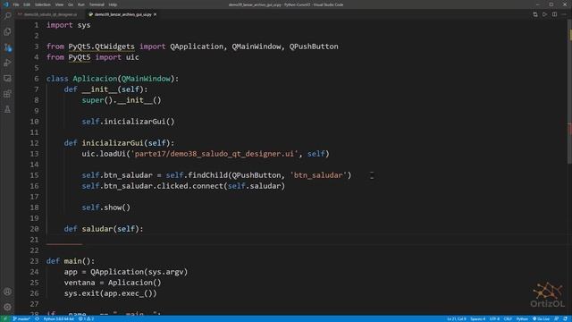
Task: Open the Manage gear settings
Action: [7, 307]
